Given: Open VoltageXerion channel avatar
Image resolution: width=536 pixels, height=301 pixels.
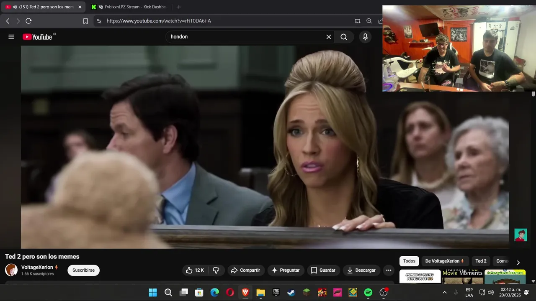Looking at the screenshot, I should tap(11, 270).
